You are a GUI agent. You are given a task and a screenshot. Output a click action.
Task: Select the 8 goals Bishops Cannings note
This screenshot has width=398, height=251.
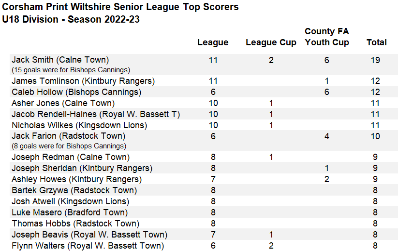click(69, 145)
